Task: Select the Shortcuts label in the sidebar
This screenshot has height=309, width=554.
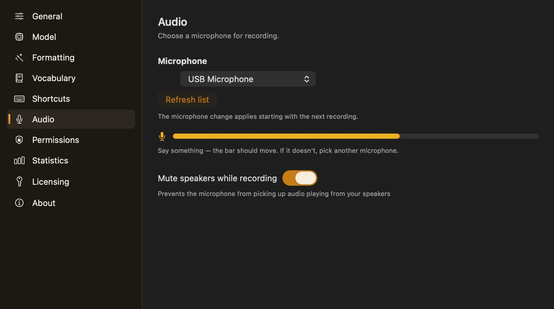Action: [51, 98]
